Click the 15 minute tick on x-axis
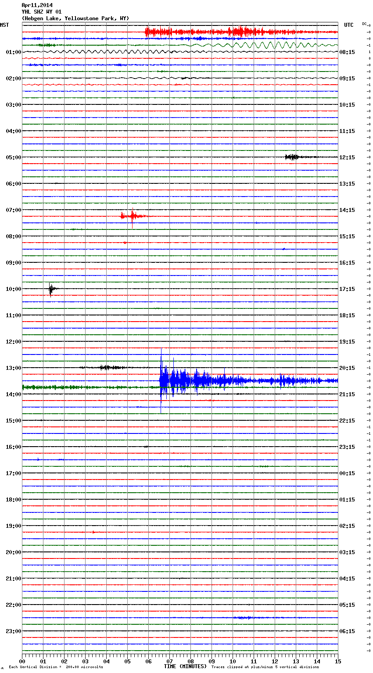The image size is (373, 673). coord(338,661)
